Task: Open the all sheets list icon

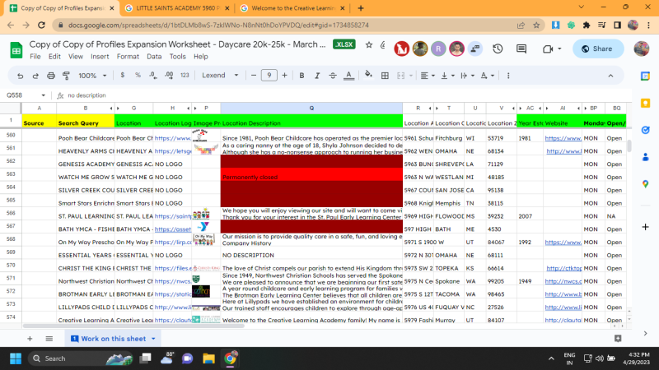Action: click(x=49, y=339)
